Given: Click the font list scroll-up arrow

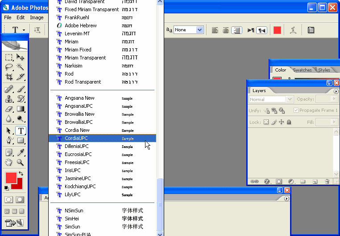Looking at the screenshot, I should click(x=160, y=2).
